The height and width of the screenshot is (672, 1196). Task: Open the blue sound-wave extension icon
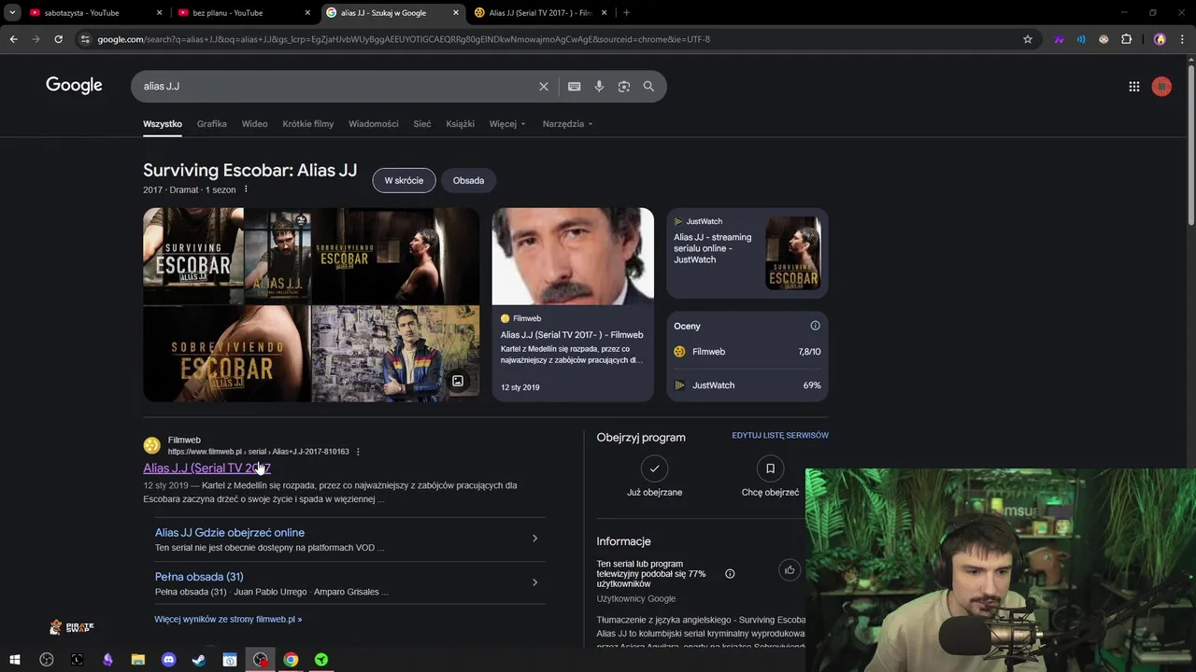click(1081, 39)
